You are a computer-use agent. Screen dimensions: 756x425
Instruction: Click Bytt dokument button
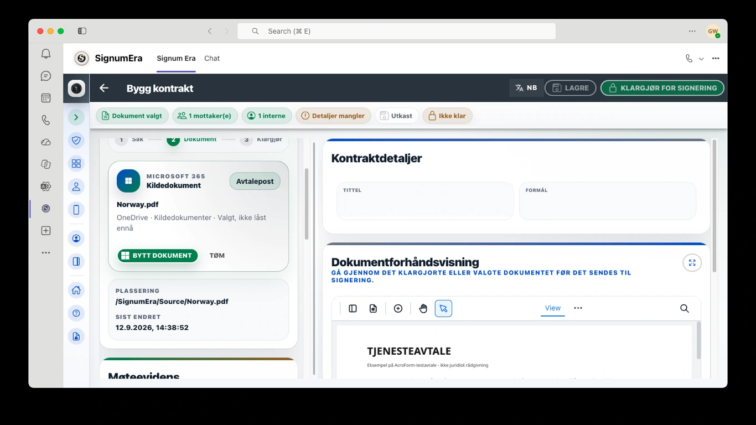[158, 256]
